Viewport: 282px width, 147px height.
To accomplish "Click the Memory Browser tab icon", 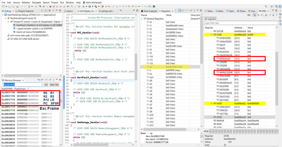I will tap(3, 80).
